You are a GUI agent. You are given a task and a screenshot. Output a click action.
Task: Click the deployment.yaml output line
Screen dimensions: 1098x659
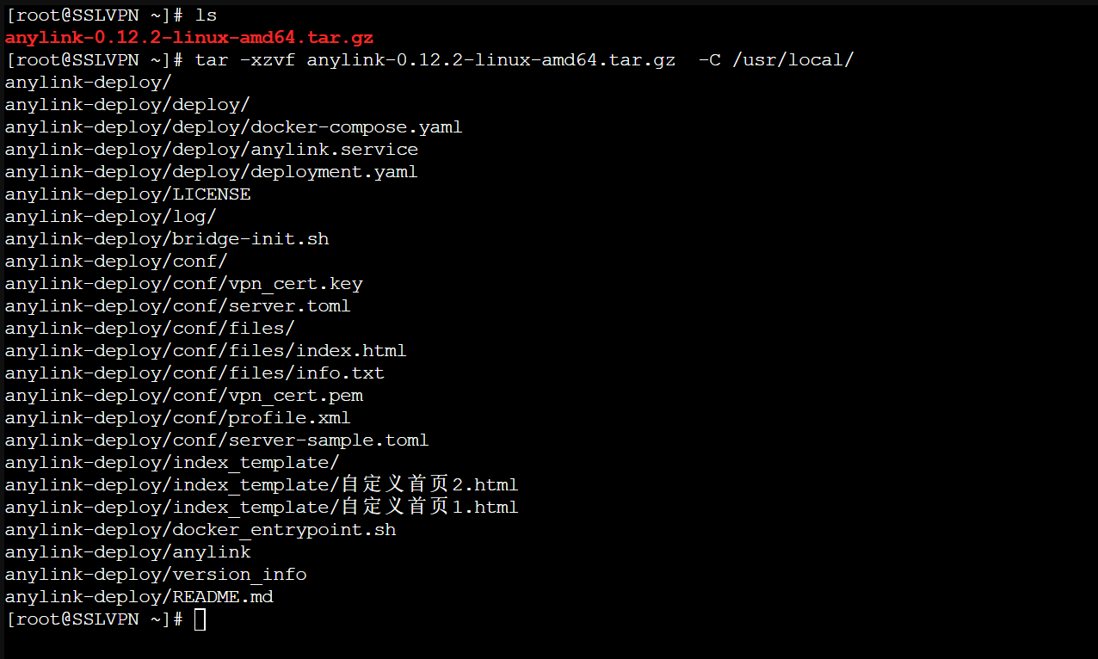pos(211,172)
